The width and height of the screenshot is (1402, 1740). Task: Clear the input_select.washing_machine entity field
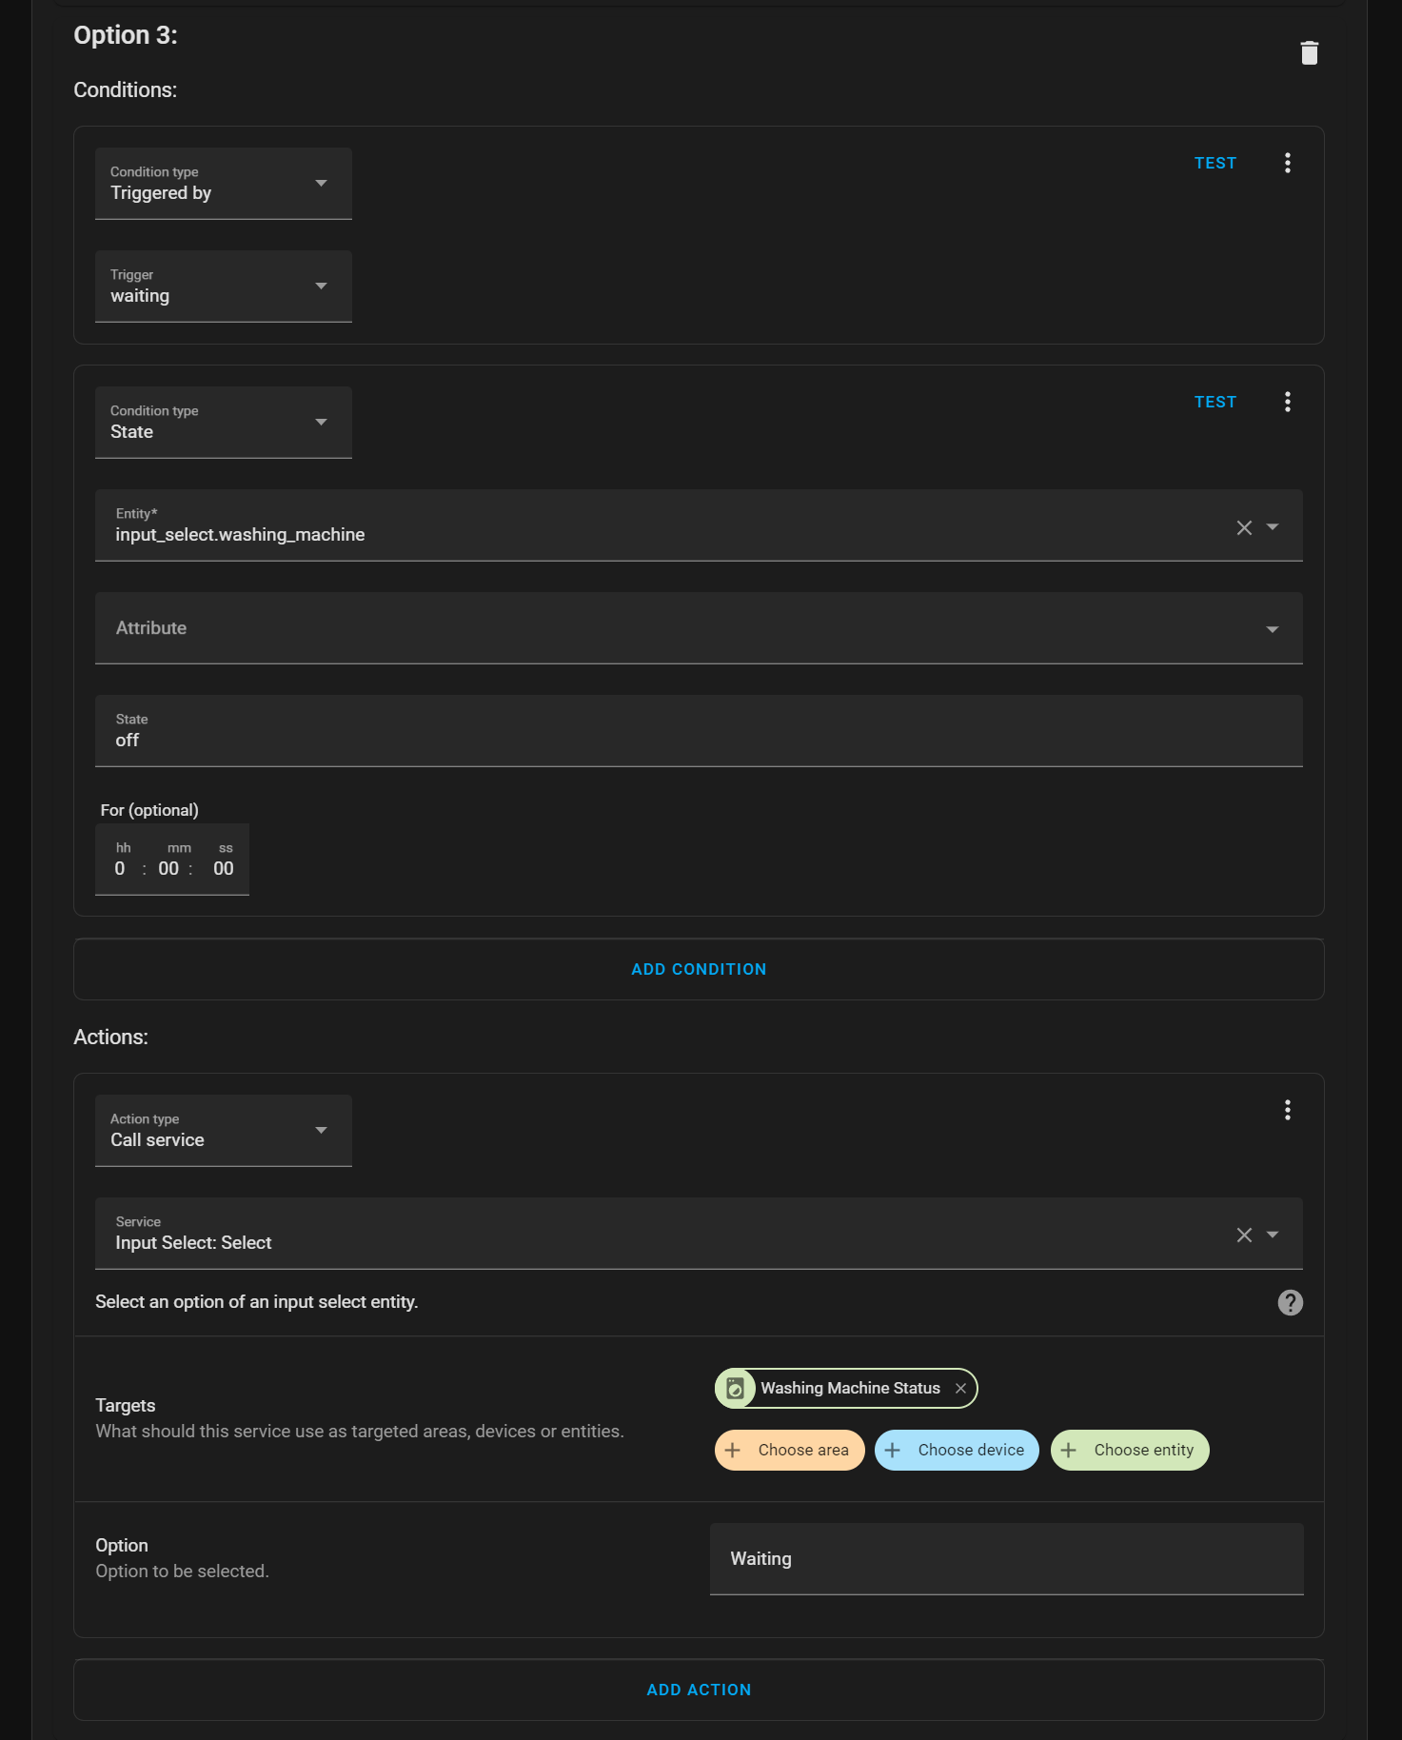tap(1243, 527)
